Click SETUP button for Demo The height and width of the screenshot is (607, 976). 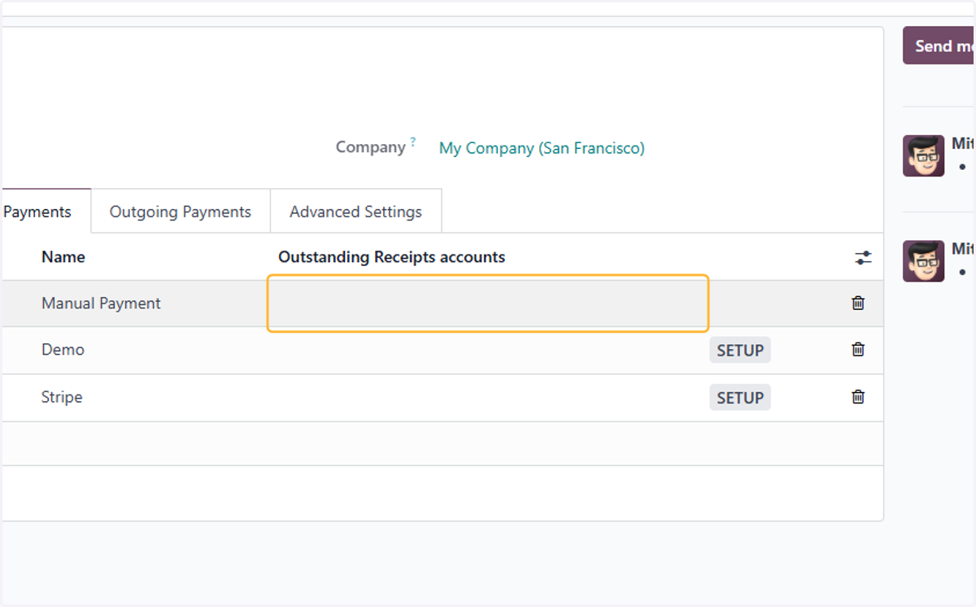pos(740,351)
